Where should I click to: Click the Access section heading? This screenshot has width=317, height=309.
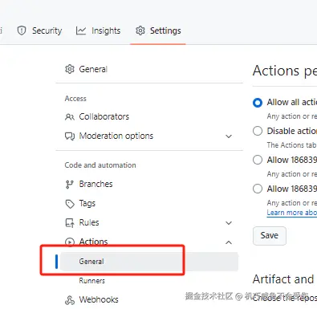pos(75,99)
